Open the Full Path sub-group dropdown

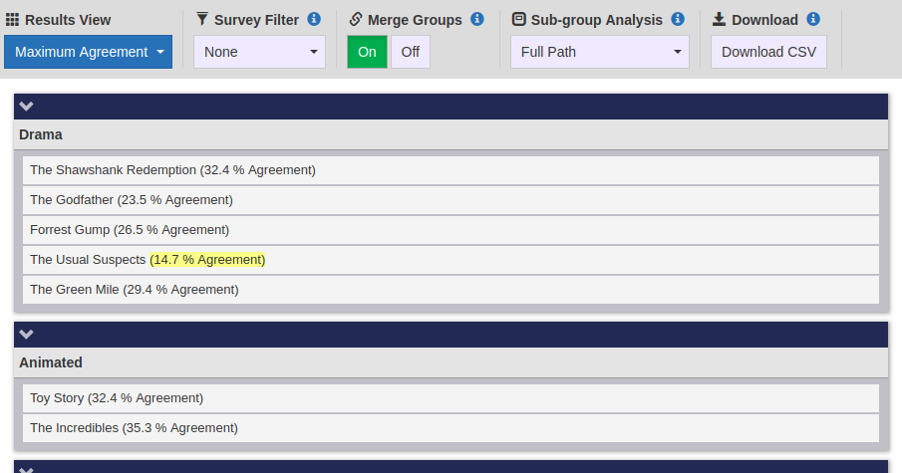tap(599, 52)
